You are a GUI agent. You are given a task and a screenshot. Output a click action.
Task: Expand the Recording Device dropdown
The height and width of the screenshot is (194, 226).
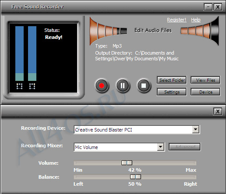click(x=195, y=129)
